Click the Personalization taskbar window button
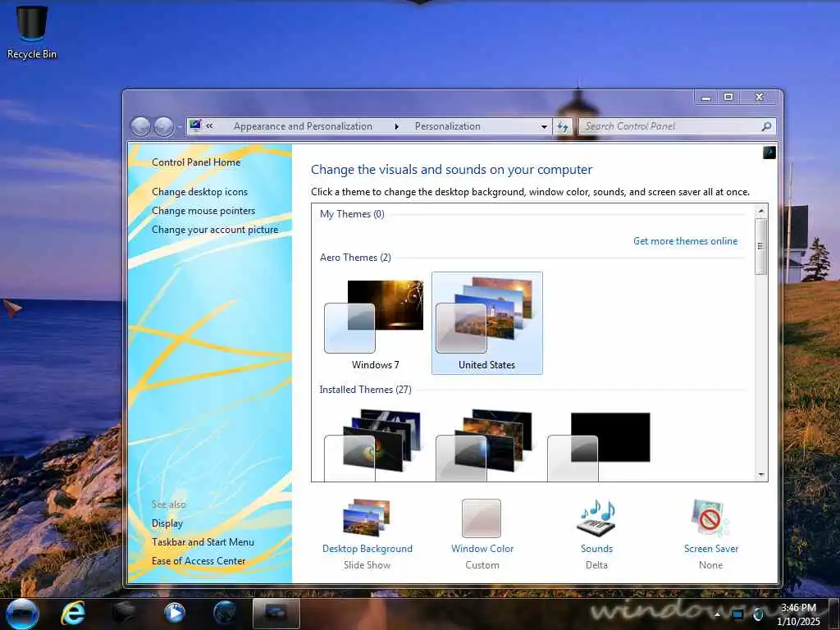The image size is (840, 630). pyautogui.click(x=276, y=614)
